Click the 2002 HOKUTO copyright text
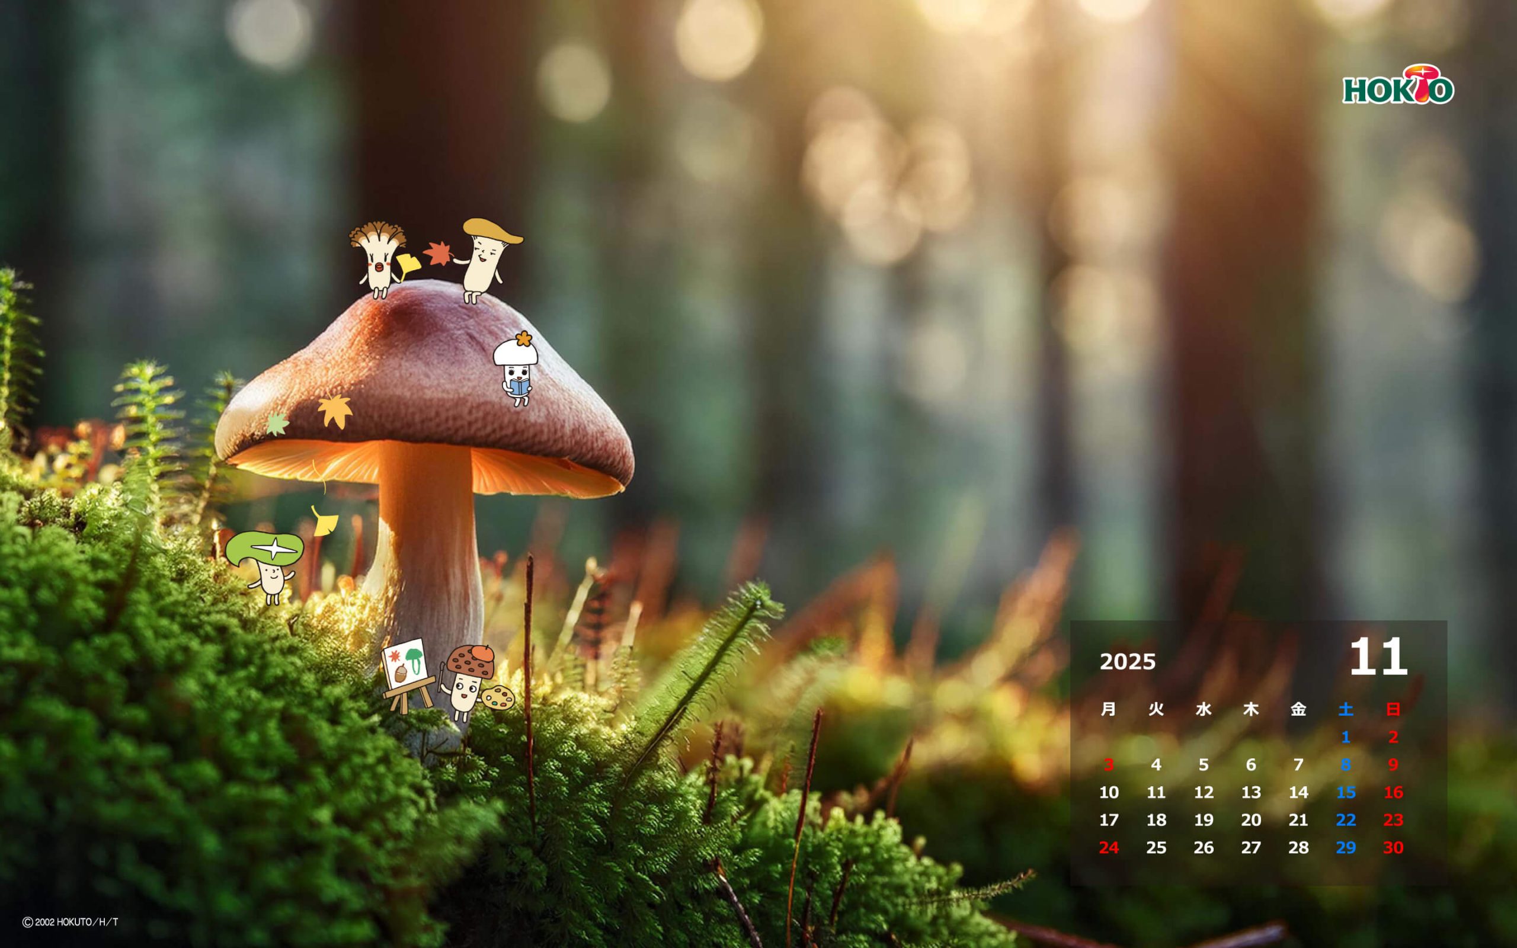1517x948 pixels. [71, 922]
